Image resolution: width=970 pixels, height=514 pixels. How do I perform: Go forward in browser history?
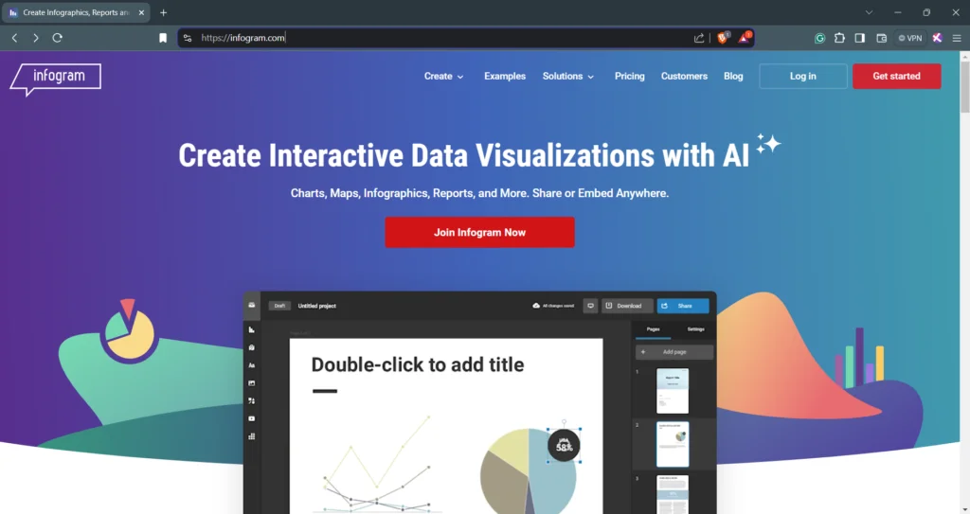pos(36,38)
